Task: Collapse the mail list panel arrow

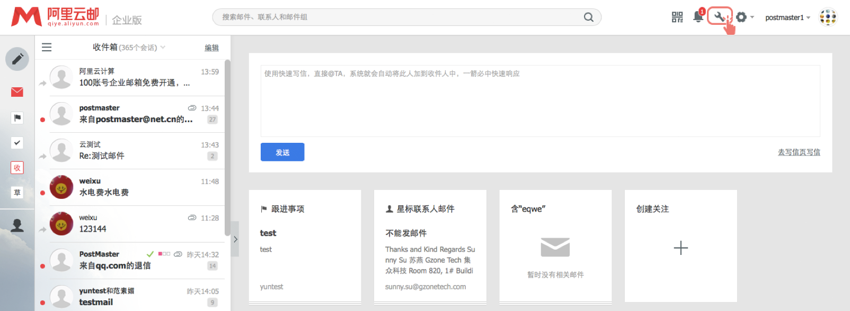Action: (x=235, y=239)
